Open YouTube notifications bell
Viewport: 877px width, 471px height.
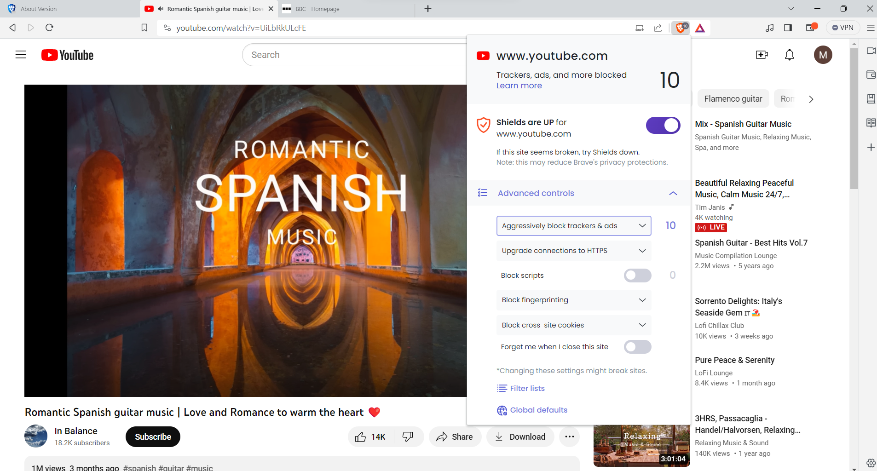789,55
